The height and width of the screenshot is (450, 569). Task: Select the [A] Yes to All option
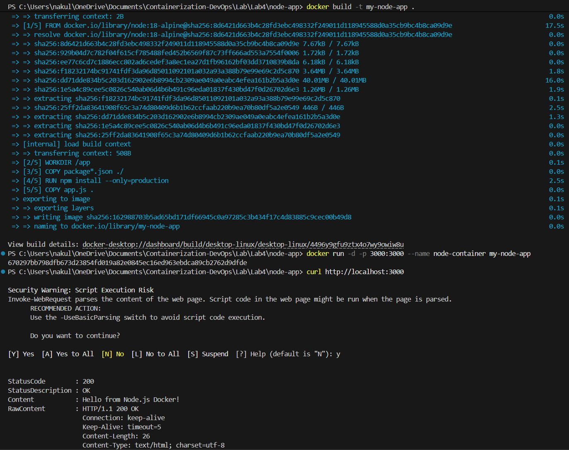(67, 354)
